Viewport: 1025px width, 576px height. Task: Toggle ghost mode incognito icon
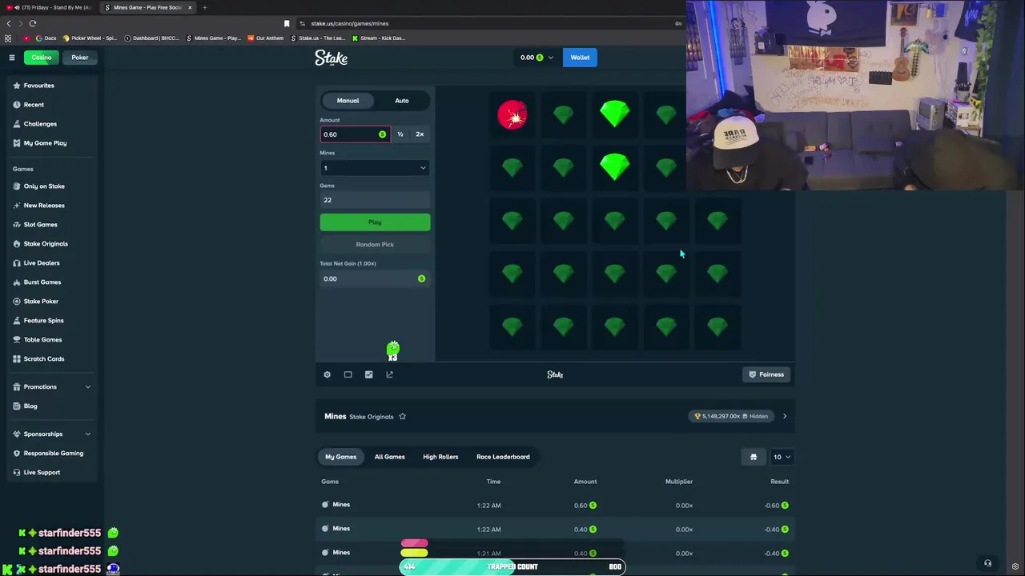tap(754, 457)
